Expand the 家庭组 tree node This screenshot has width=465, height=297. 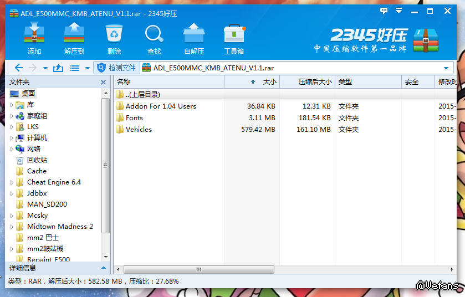pyautogui.click(x=12, y=116)
